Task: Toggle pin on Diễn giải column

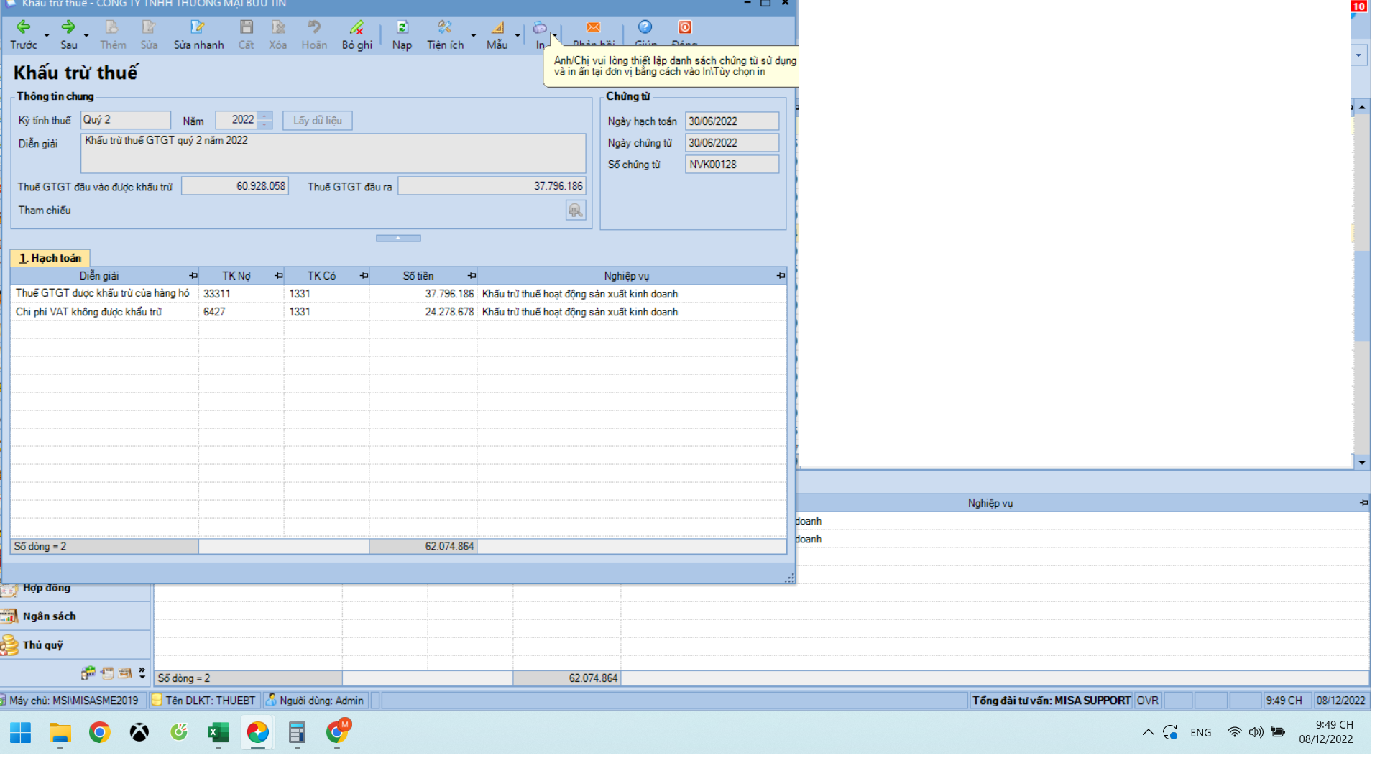Action: click(193, 276)
